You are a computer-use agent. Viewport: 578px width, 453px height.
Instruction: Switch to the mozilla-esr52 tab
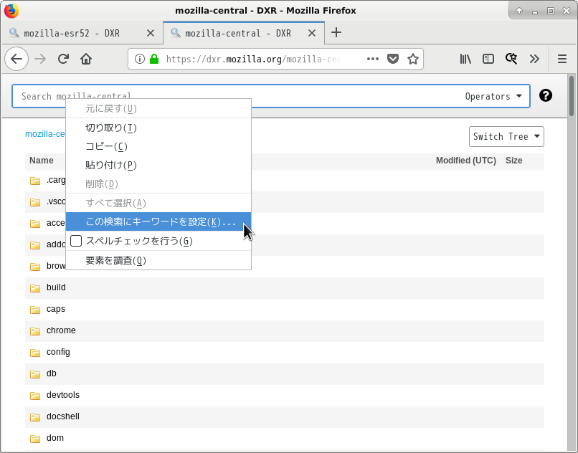click(x=72, y=33)
